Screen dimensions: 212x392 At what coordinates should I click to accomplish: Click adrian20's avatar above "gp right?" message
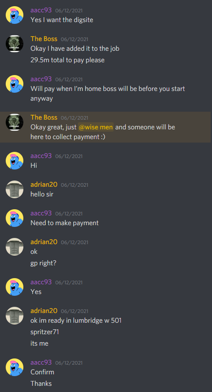15,247
